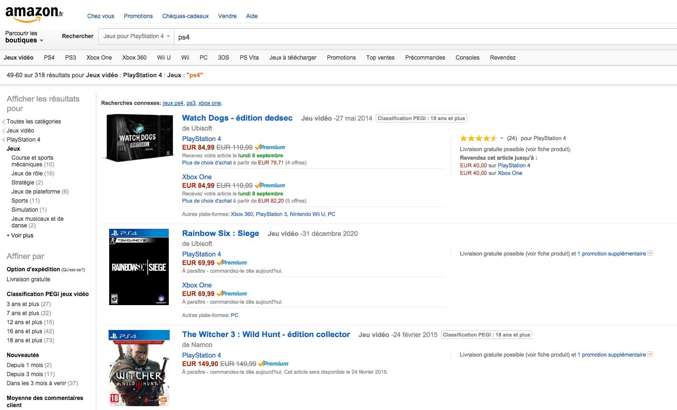Click the Amazon.fr logo
Screen dimensions: 677x410
(34, 14)
